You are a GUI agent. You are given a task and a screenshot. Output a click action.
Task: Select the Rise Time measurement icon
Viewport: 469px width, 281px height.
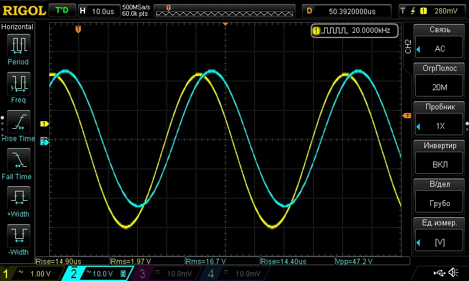coord(19,122)
